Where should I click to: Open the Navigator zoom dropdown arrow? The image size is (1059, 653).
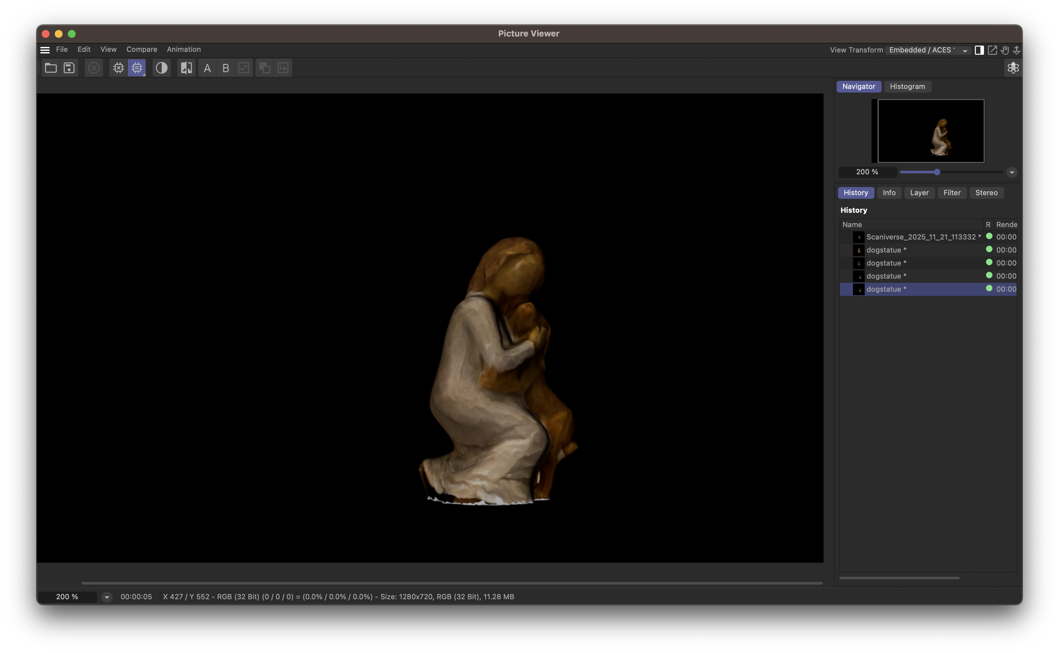1011,172
